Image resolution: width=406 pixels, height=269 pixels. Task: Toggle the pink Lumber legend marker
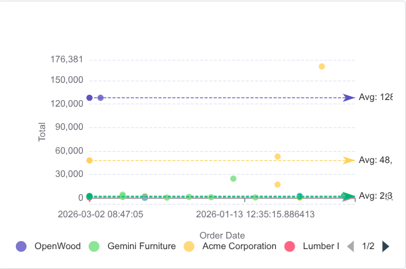[289, 246]
